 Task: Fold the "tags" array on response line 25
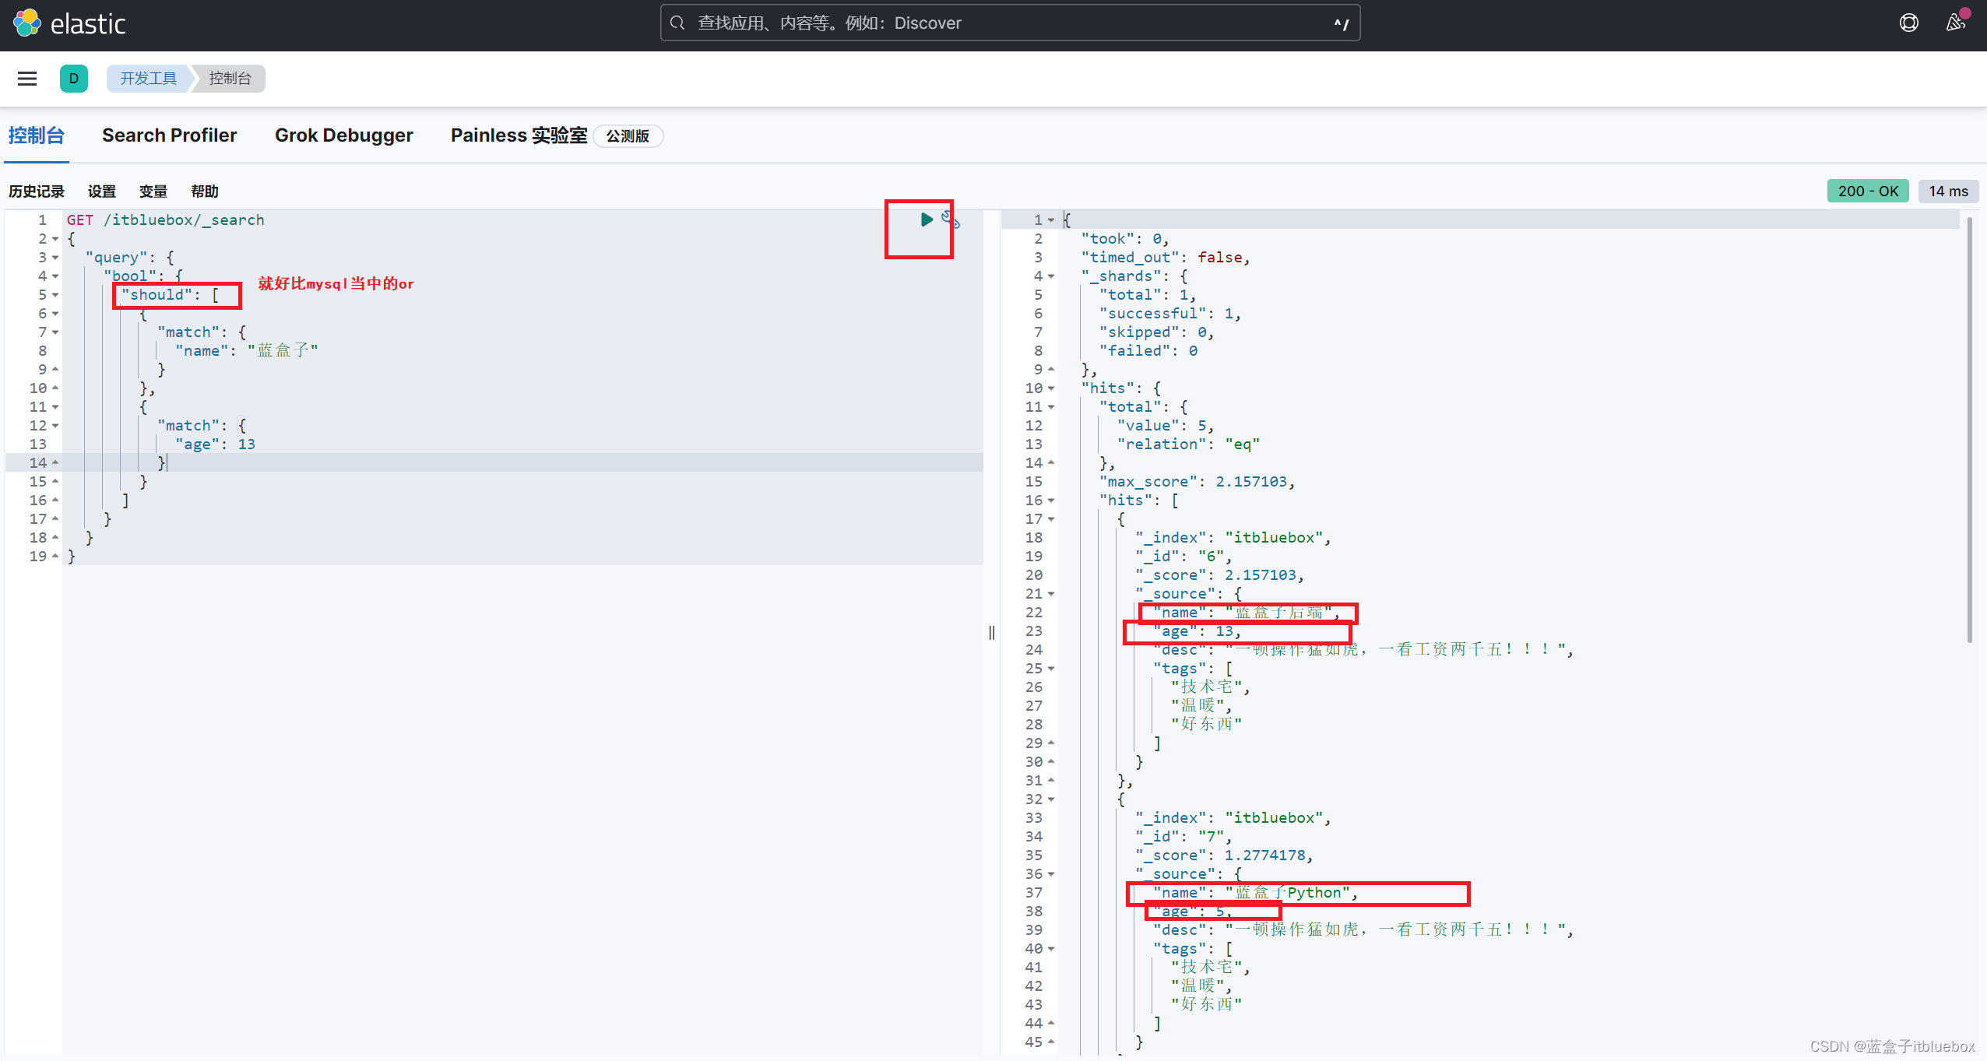point(1051,669)
